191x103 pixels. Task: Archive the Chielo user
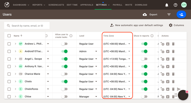point(168,81)
